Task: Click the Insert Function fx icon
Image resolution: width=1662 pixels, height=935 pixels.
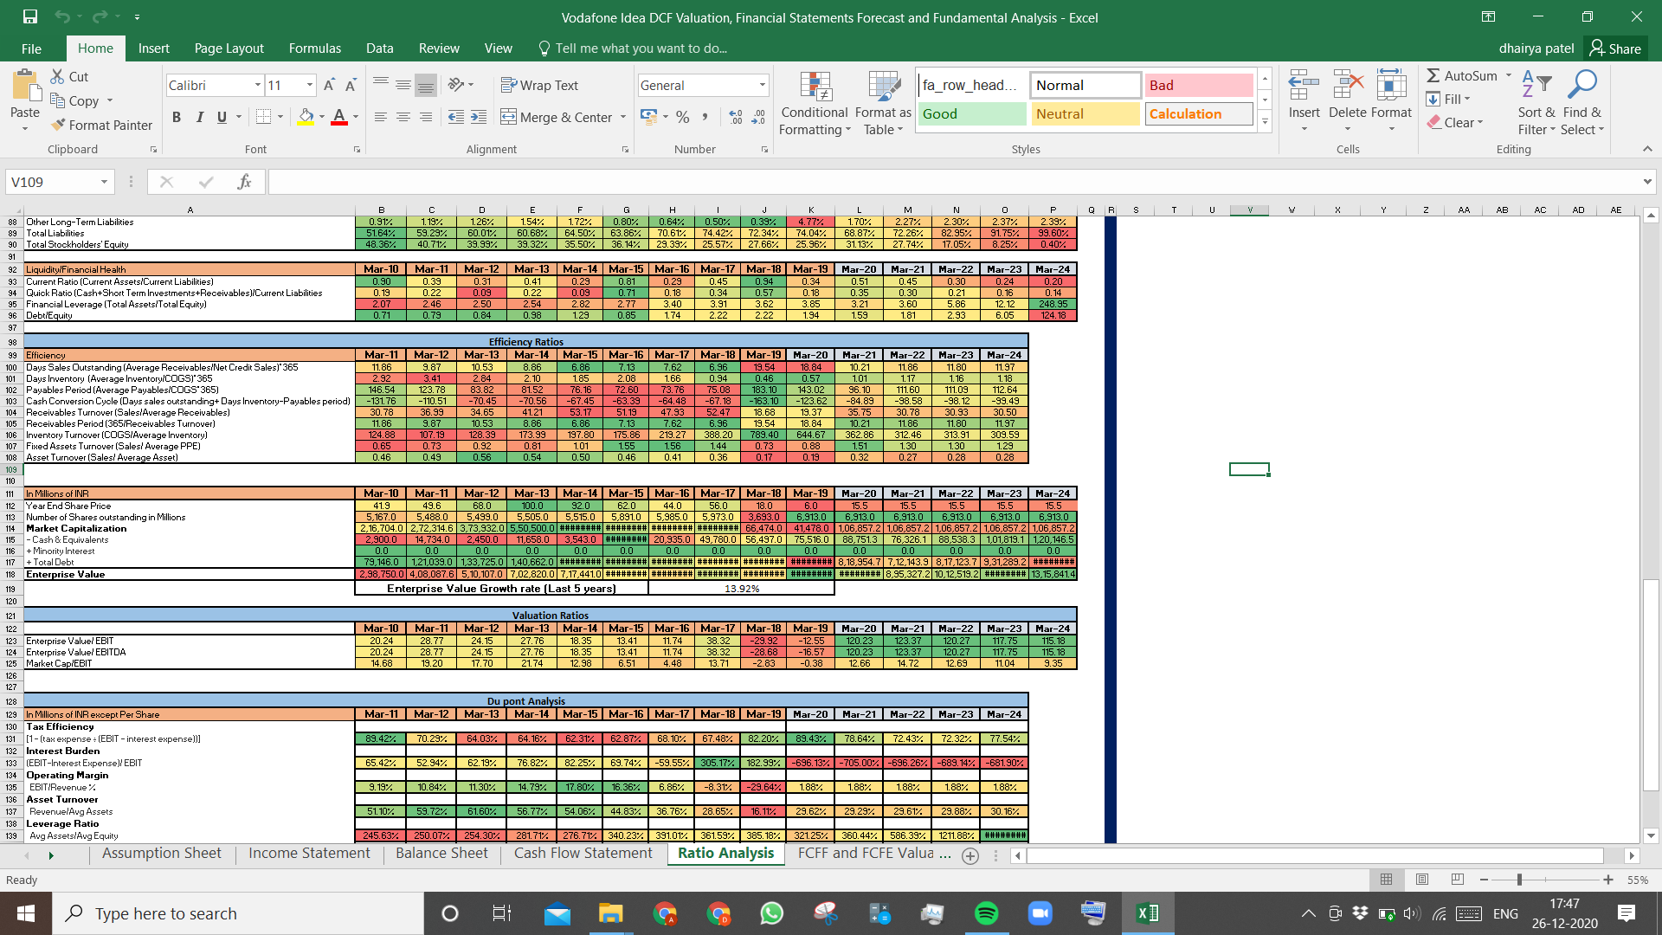Action: 244,182
